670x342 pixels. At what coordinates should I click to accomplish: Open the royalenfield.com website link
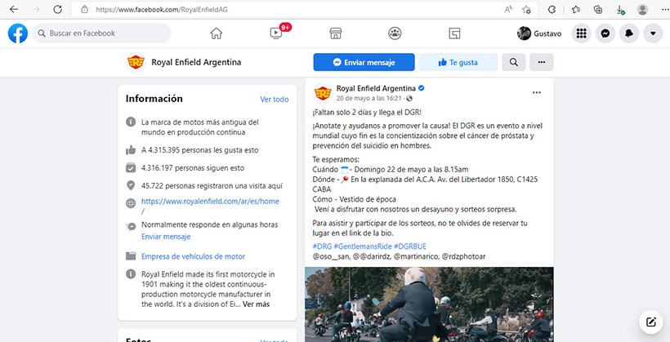(x=210, y=201)
